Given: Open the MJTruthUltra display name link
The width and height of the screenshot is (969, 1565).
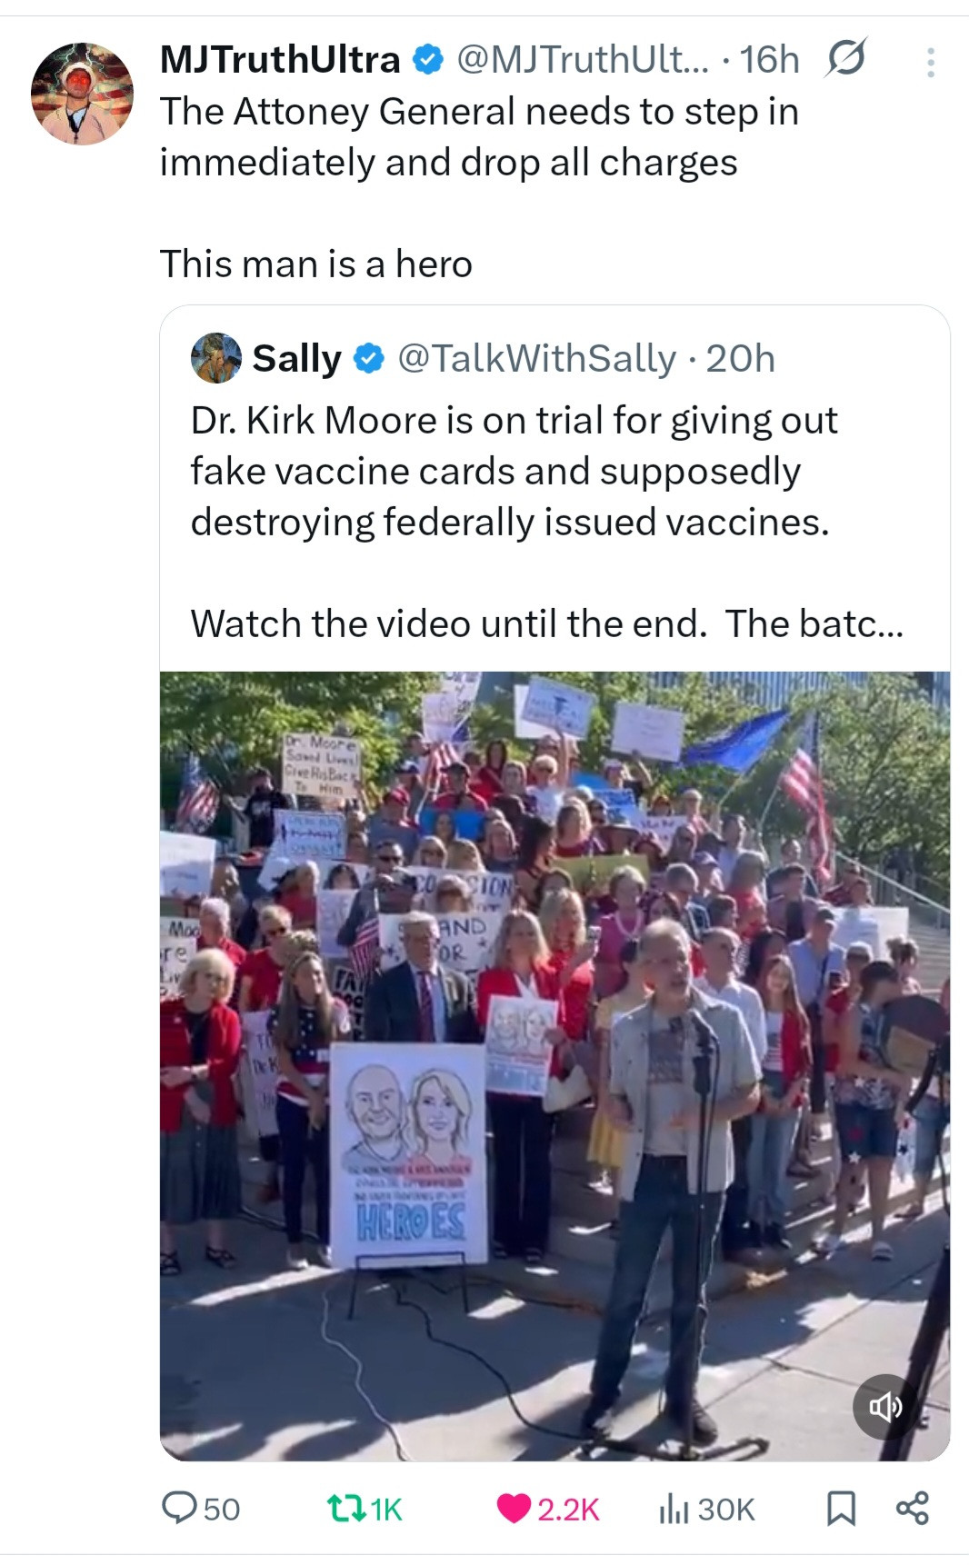Looking at the screenshot, I should (x=280, y=60).
